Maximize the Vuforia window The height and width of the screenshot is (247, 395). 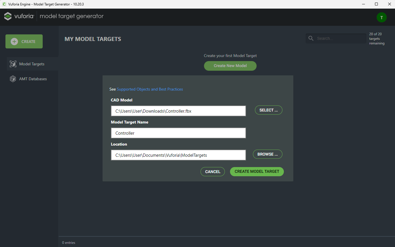(x=376, y=4)
